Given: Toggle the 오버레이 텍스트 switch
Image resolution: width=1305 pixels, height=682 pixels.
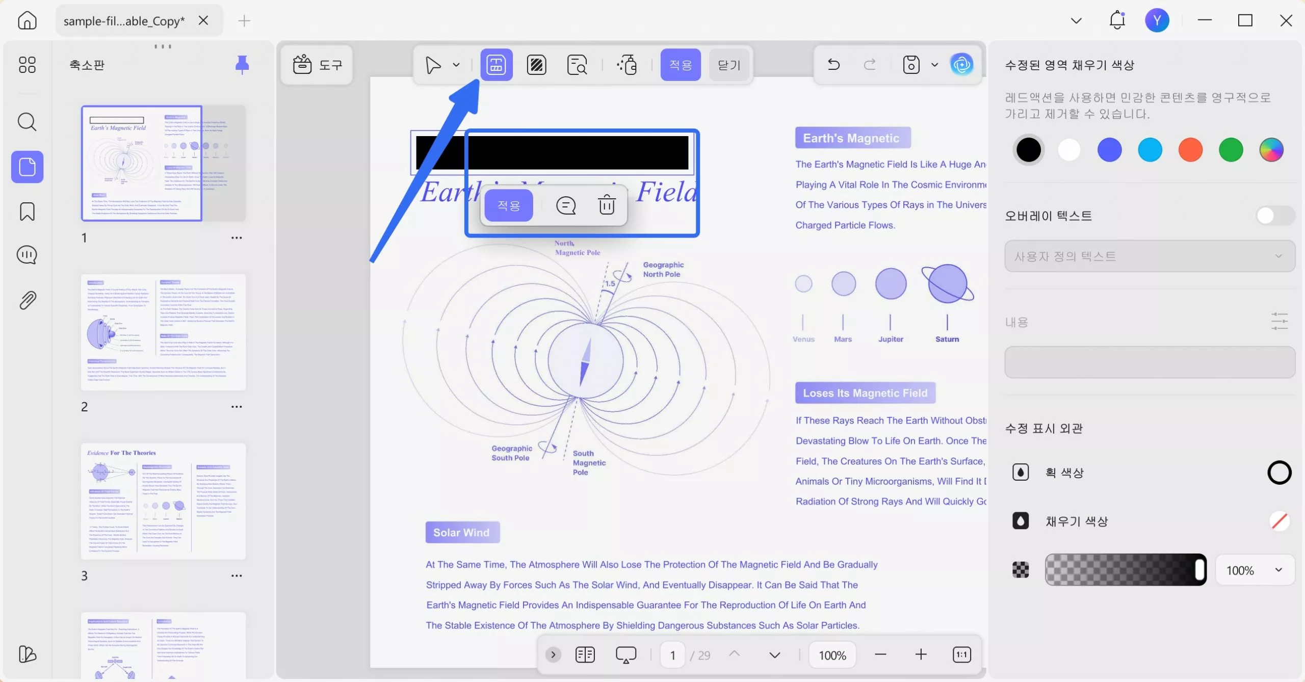Looking at the screenshot, I should coord(1274,216).
